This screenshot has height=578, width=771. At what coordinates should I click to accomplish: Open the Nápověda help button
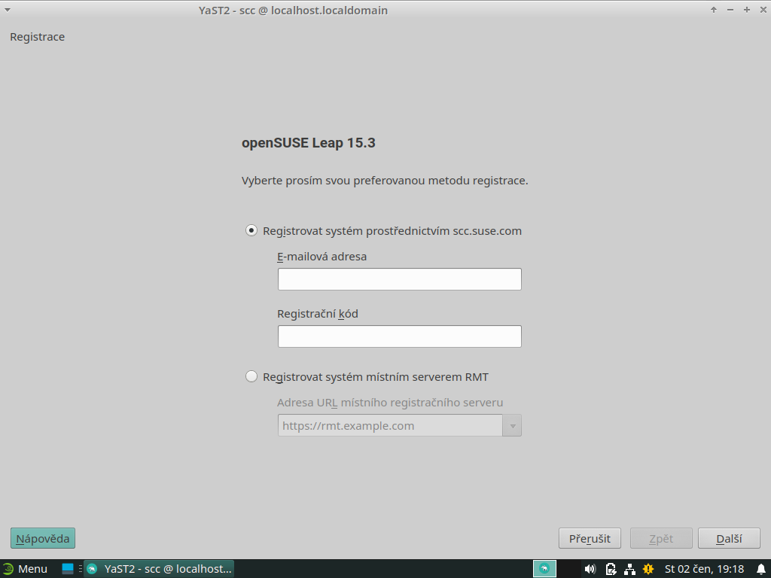43,538
